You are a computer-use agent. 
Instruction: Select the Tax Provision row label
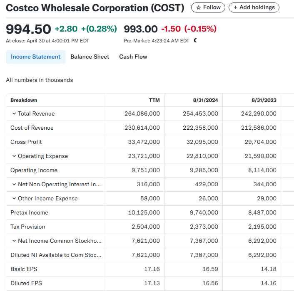(x=28, y=227)
